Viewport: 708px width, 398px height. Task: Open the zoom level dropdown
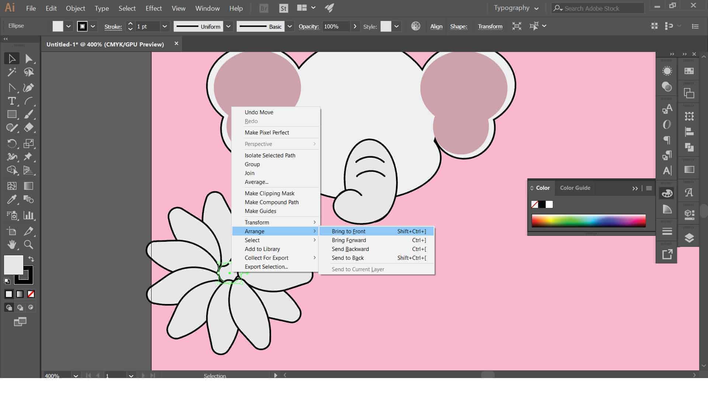76,376
